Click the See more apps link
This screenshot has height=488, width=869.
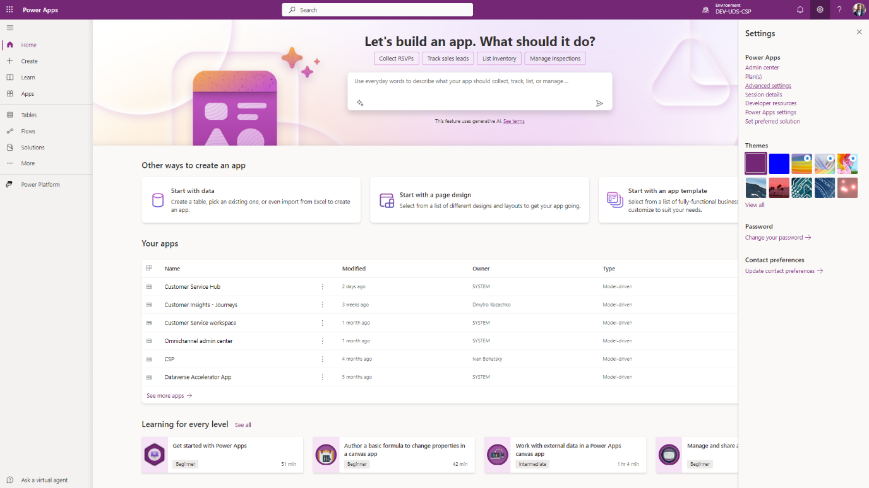[169, 396]
